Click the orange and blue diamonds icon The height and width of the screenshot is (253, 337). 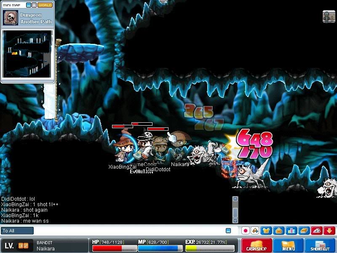(255, 231)
